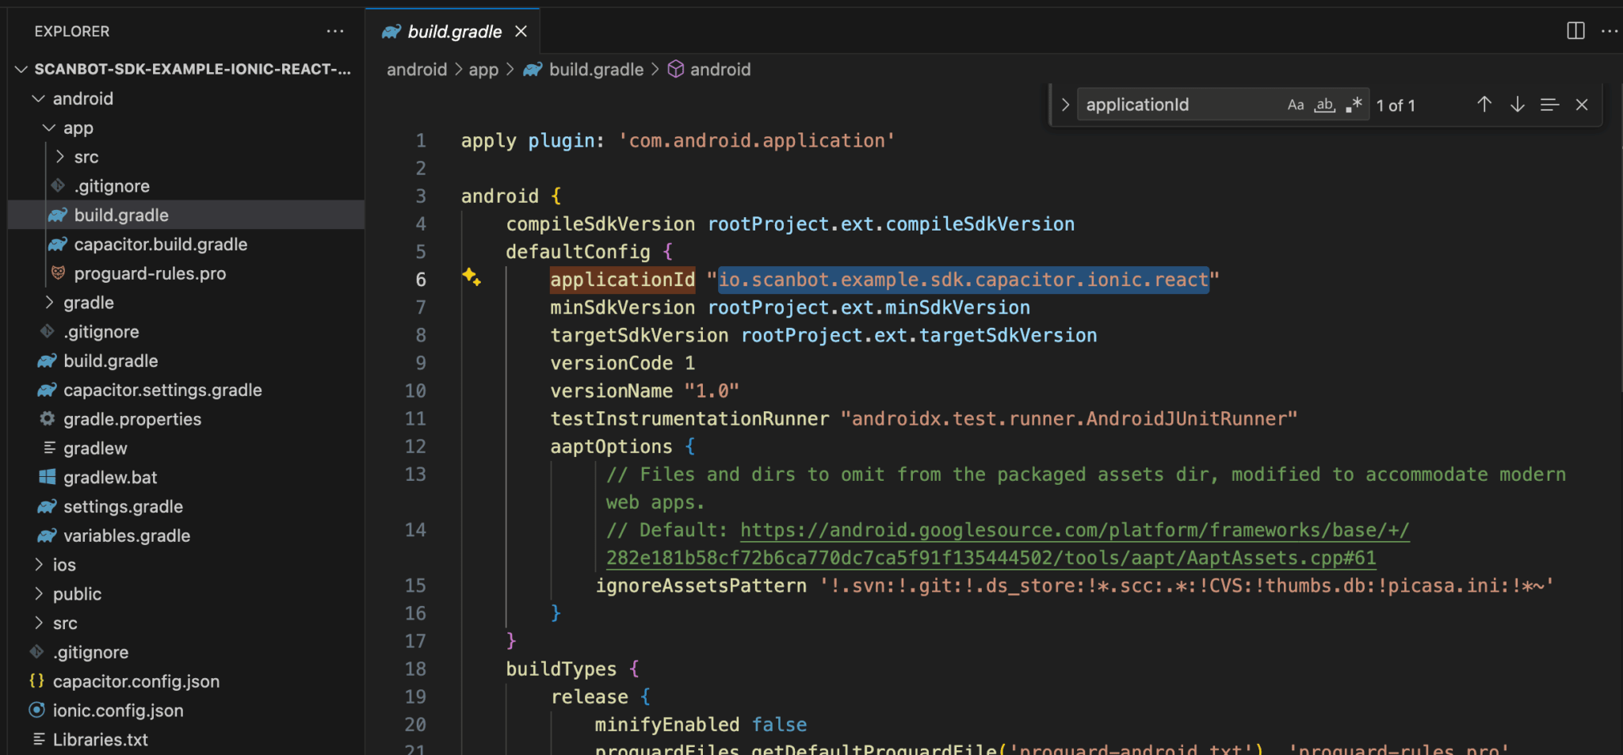Trigger the code action sparkle on line 6

pos(472,278)
